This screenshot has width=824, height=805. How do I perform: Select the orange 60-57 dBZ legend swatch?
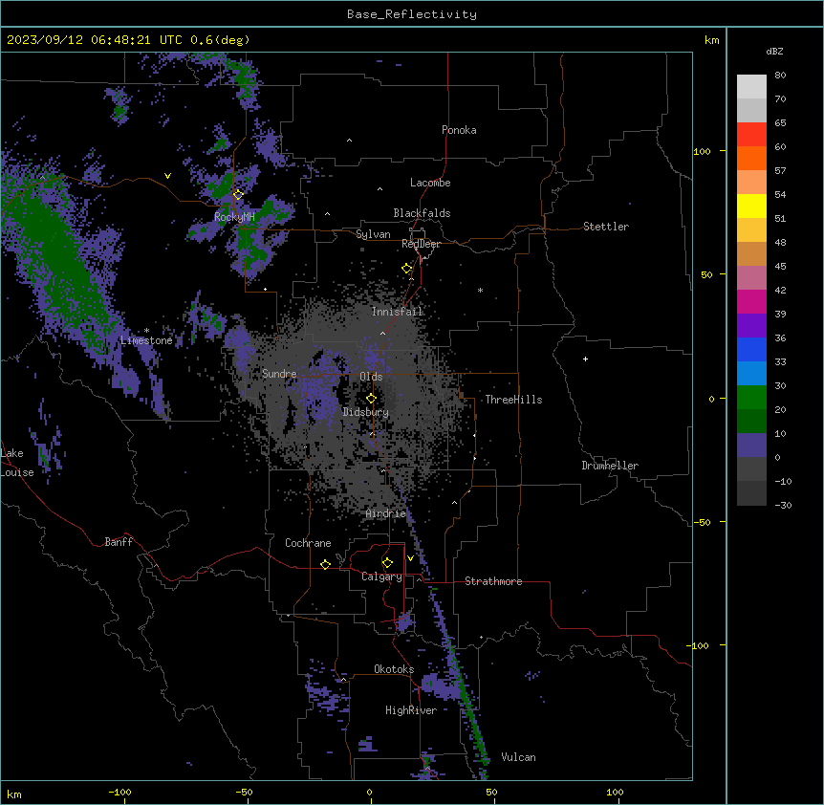pos(751,158)
